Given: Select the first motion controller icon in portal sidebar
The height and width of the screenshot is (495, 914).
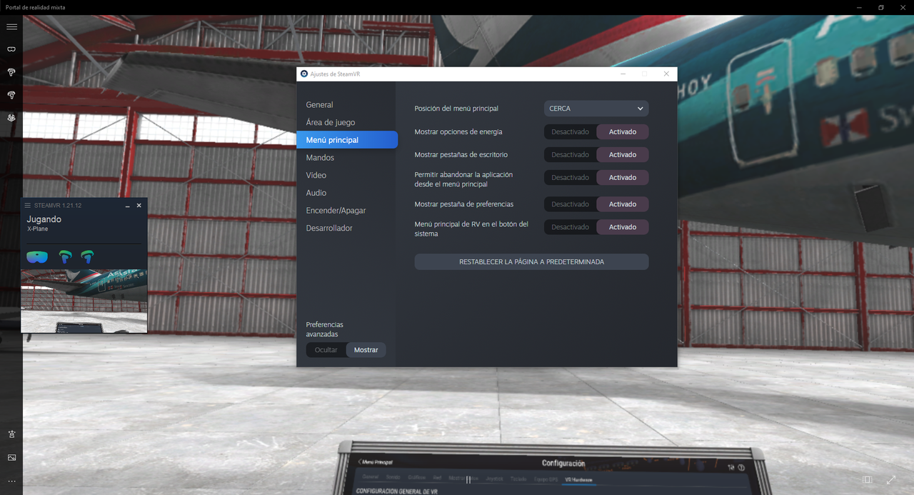Looking at the screenshot, I should (x=11, y=72).
